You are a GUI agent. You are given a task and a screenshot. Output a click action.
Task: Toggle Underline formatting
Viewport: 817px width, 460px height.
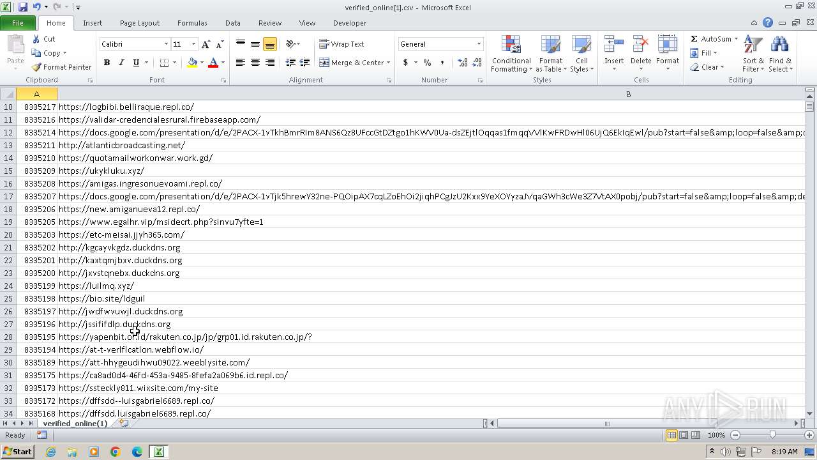[136, 63]
